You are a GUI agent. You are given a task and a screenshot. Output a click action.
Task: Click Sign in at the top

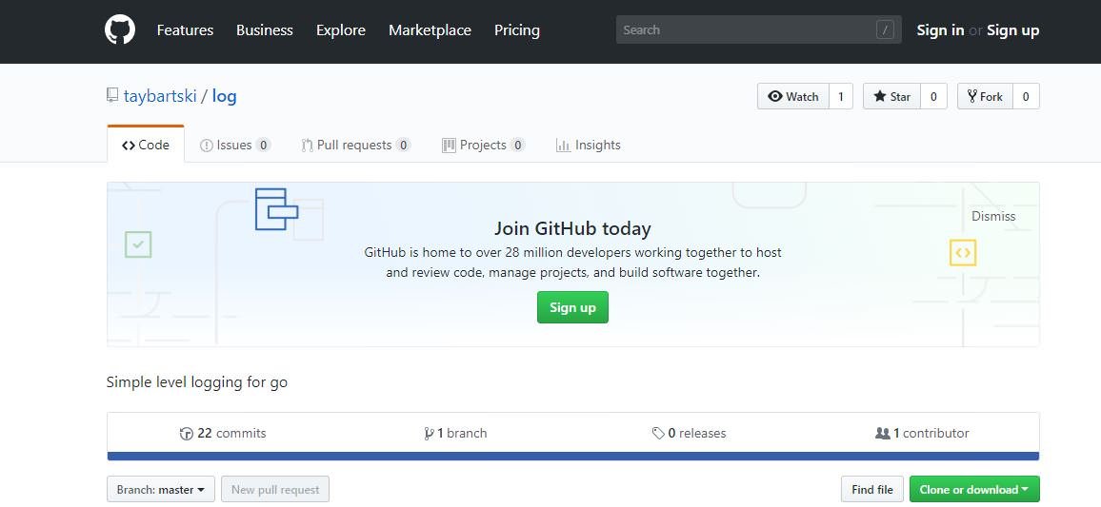[x=940, y=30]
